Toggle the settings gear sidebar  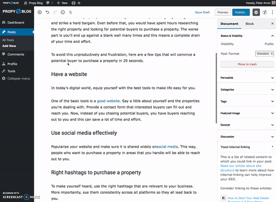point(256,12)
